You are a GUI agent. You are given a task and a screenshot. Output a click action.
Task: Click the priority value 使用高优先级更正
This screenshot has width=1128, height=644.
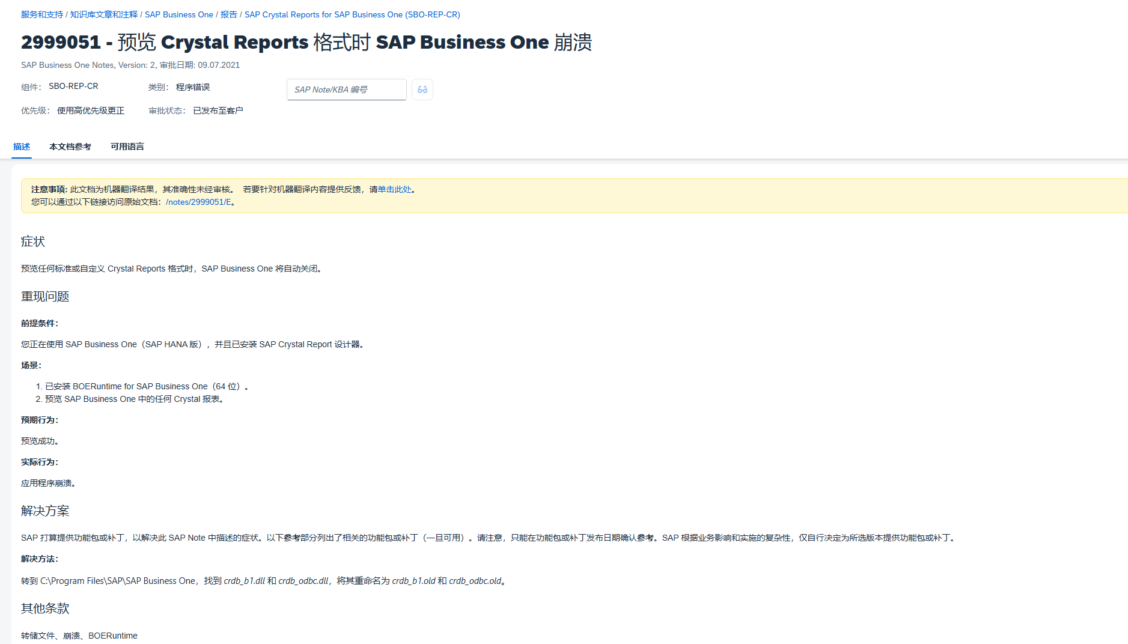tap(91, 111)
